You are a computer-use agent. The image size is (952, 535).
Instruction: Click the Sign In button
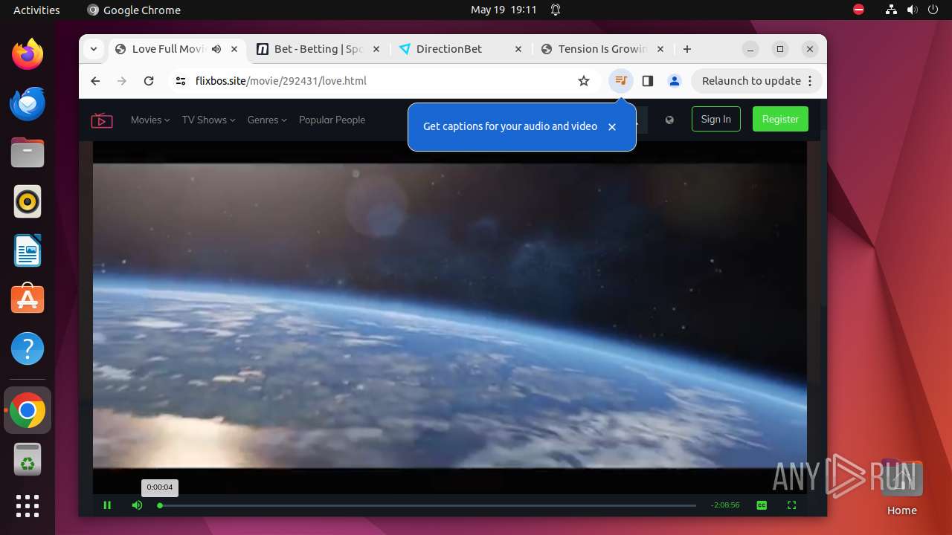pos(716,119)
